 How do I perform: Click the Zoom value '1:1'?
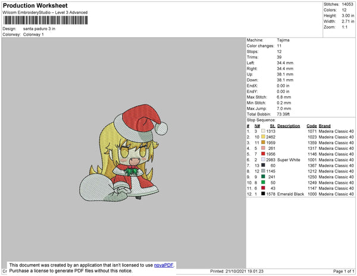click(x=345, y=27)
